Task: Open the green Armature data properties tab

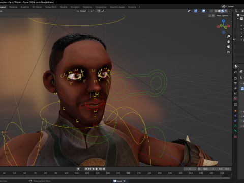Action: [x=235, y=126]
